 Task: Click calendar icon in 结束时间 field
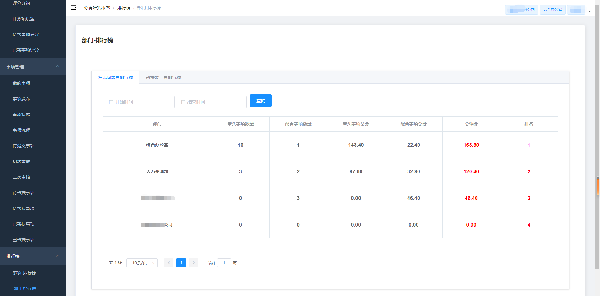[x=183, y=102]
